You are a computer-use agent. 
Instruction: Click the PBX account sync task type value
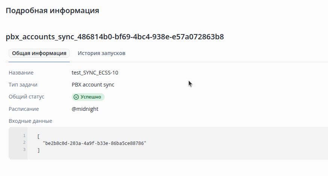pos(93,85)
